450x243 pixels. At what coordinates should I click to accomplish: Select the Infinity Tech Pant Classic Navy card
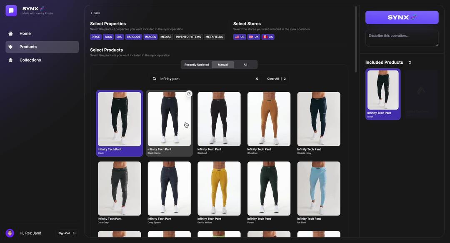point(319,123)
